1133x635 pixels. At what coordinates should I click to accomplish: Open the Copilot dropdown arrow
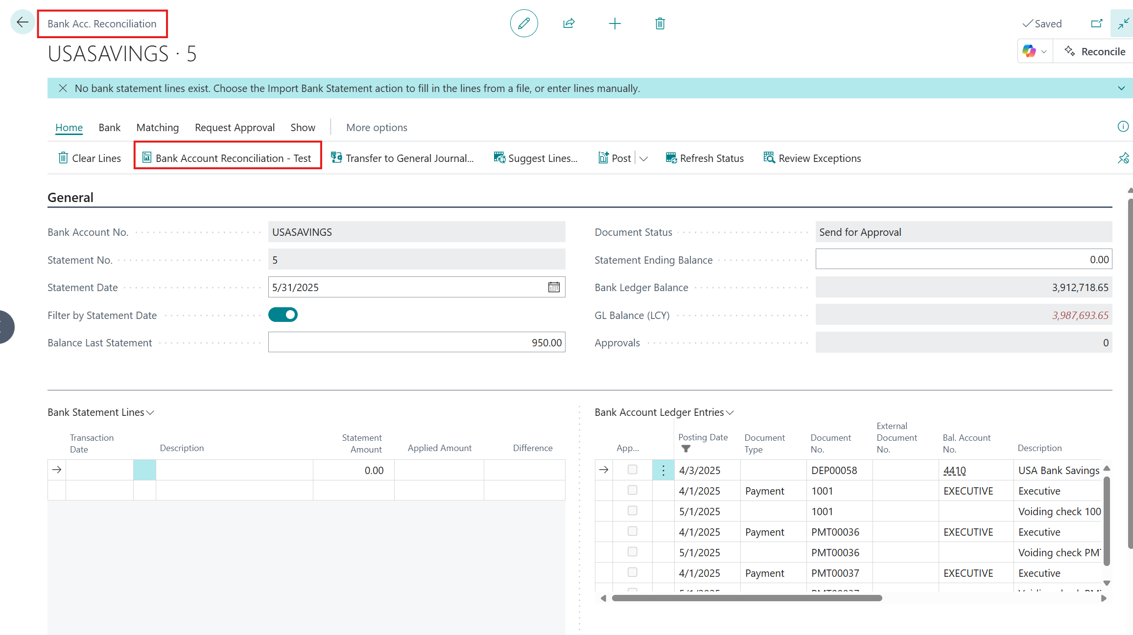(x=1044, y=52)
